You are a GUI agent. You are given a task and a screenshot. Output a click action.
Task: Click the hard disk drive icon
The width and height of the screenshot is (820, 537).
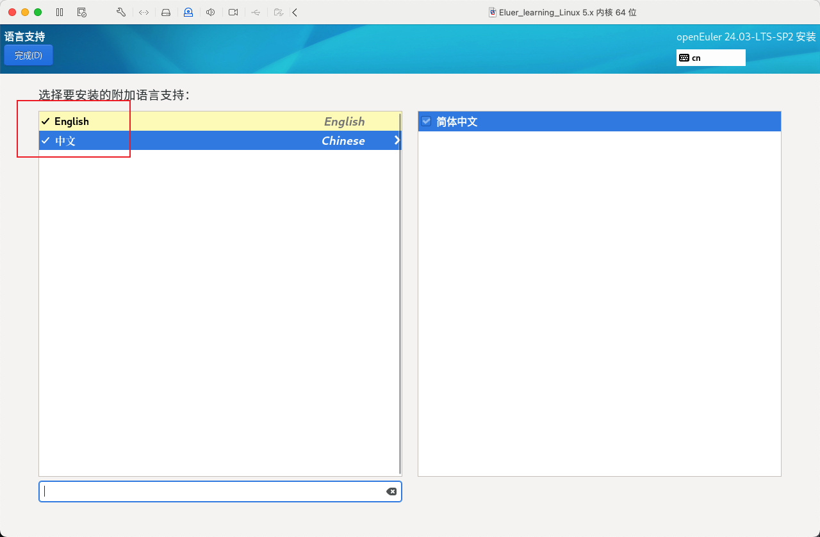pos(166,12)
